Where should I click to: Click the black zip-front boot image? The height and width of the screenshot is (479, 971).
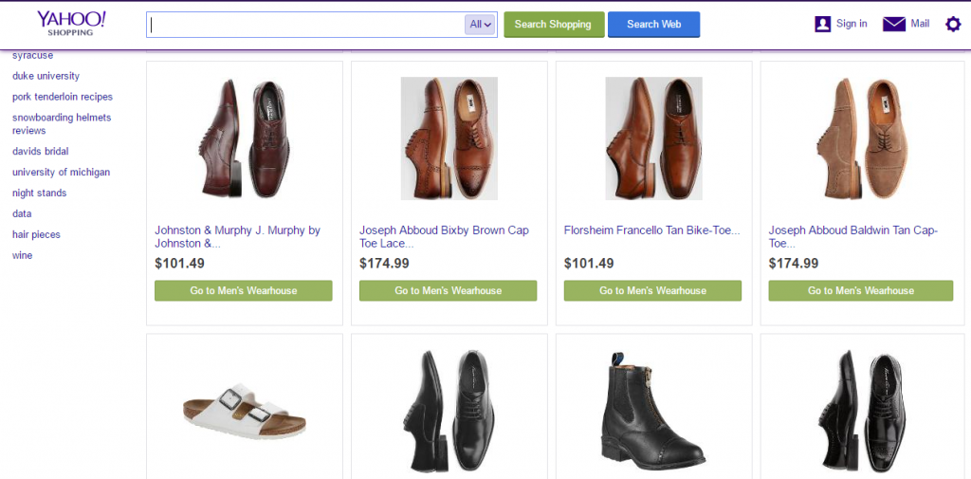[x=653, y=412]
